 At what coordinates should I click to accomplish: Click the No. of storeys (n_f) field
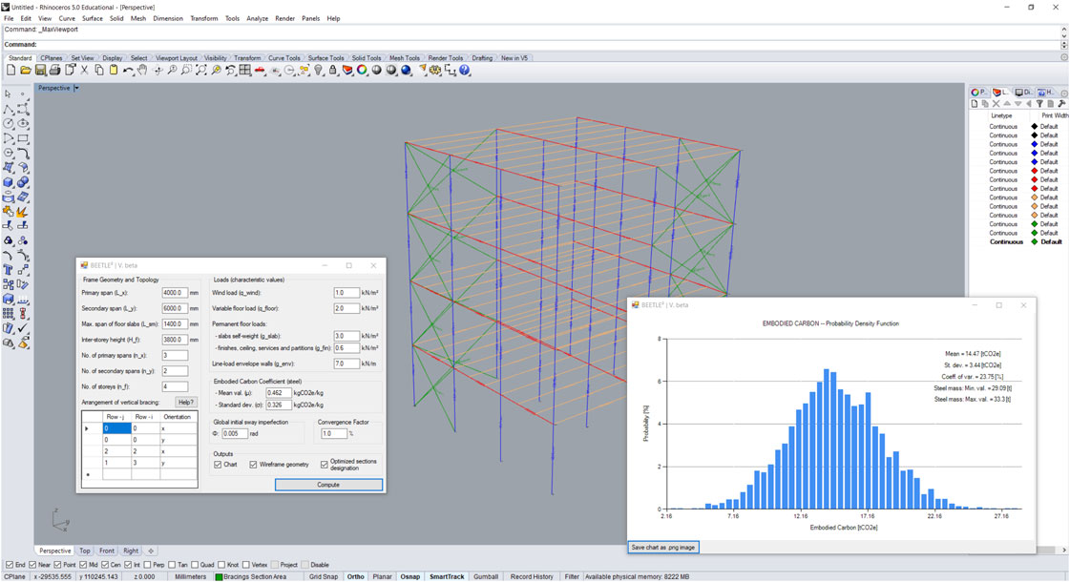click(175, 386)
